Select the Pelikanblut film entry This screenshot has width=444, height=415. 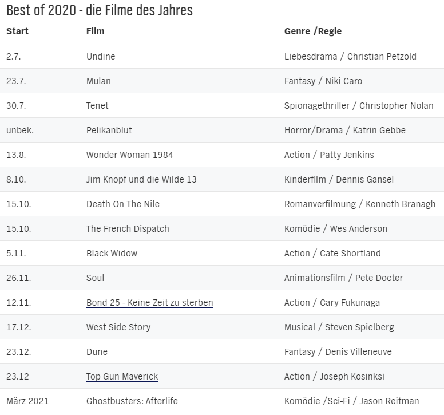109,131
